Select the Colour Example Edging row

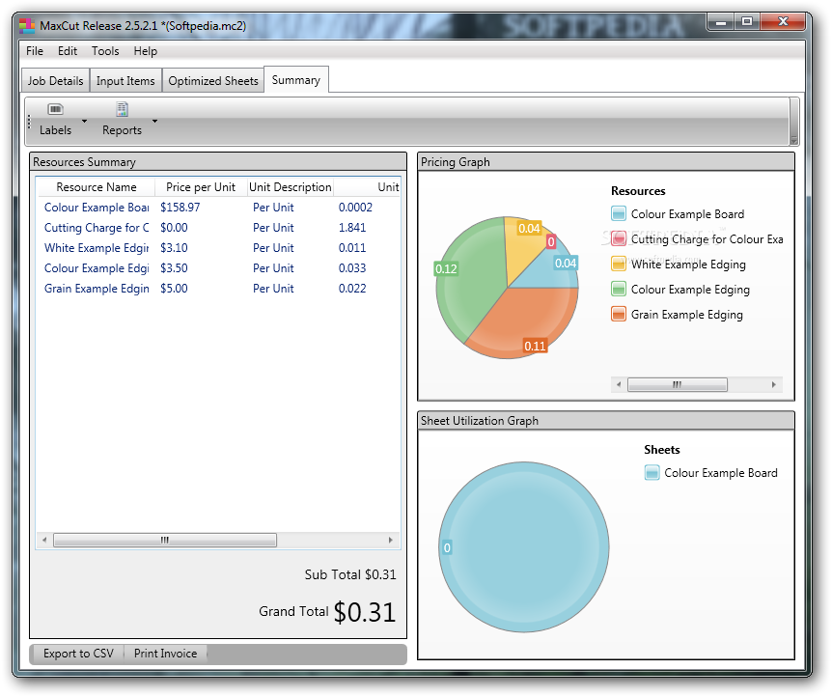(218, 268)
